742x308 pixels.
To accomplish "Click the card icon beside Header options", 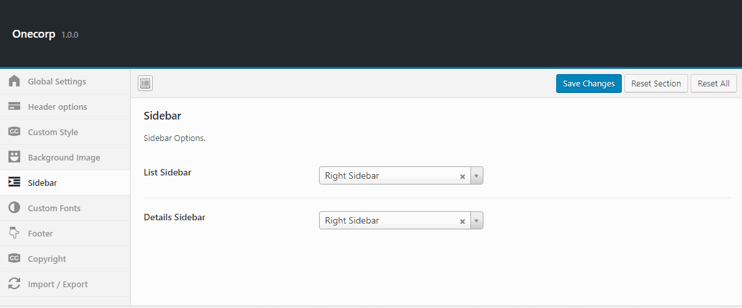I will (x=15, y=107).
